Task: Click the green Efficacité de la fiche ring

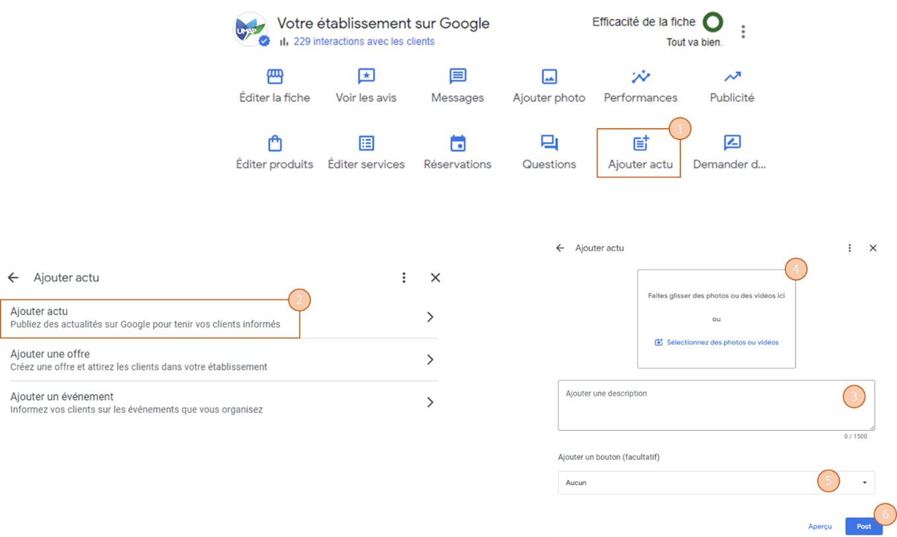Action: 713,22
